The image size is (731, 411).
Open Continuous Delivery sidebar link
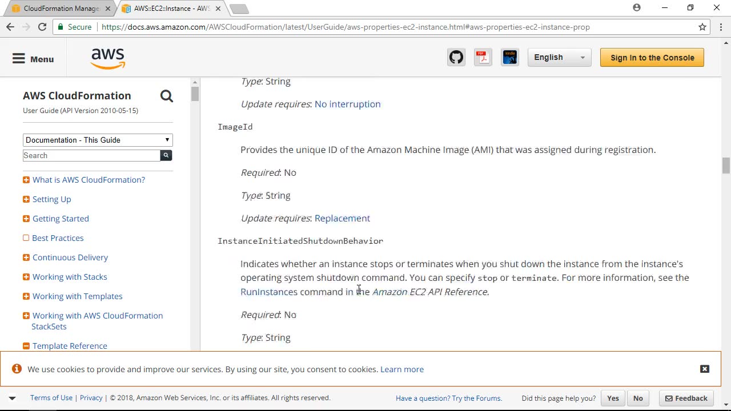pyautogui.click(x=70, y=257)
